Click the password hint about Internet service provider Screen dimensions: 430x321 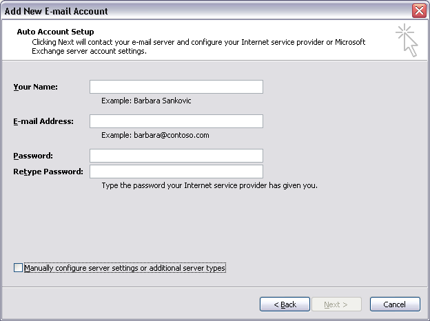(x=209, y=185)
